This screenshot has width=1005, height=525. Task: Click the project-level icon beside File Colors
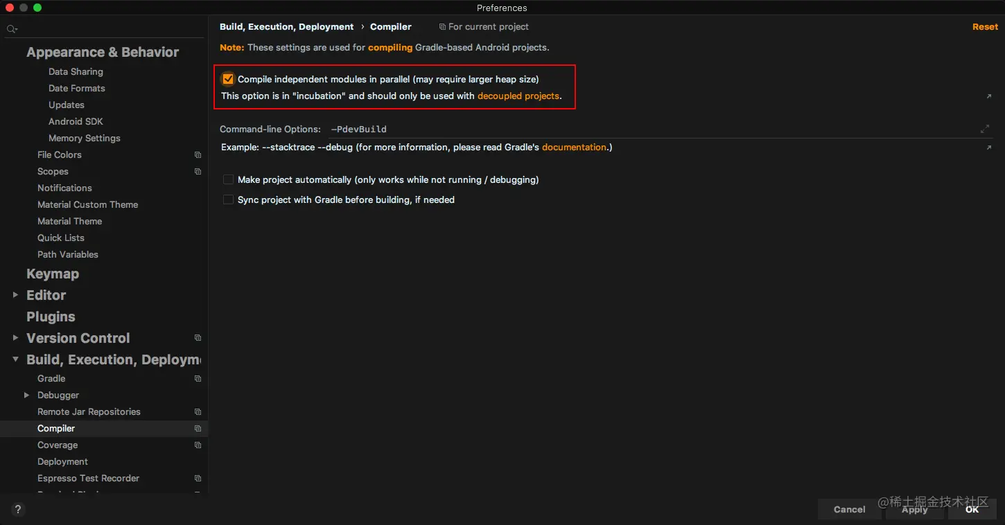tap(198, 155)
